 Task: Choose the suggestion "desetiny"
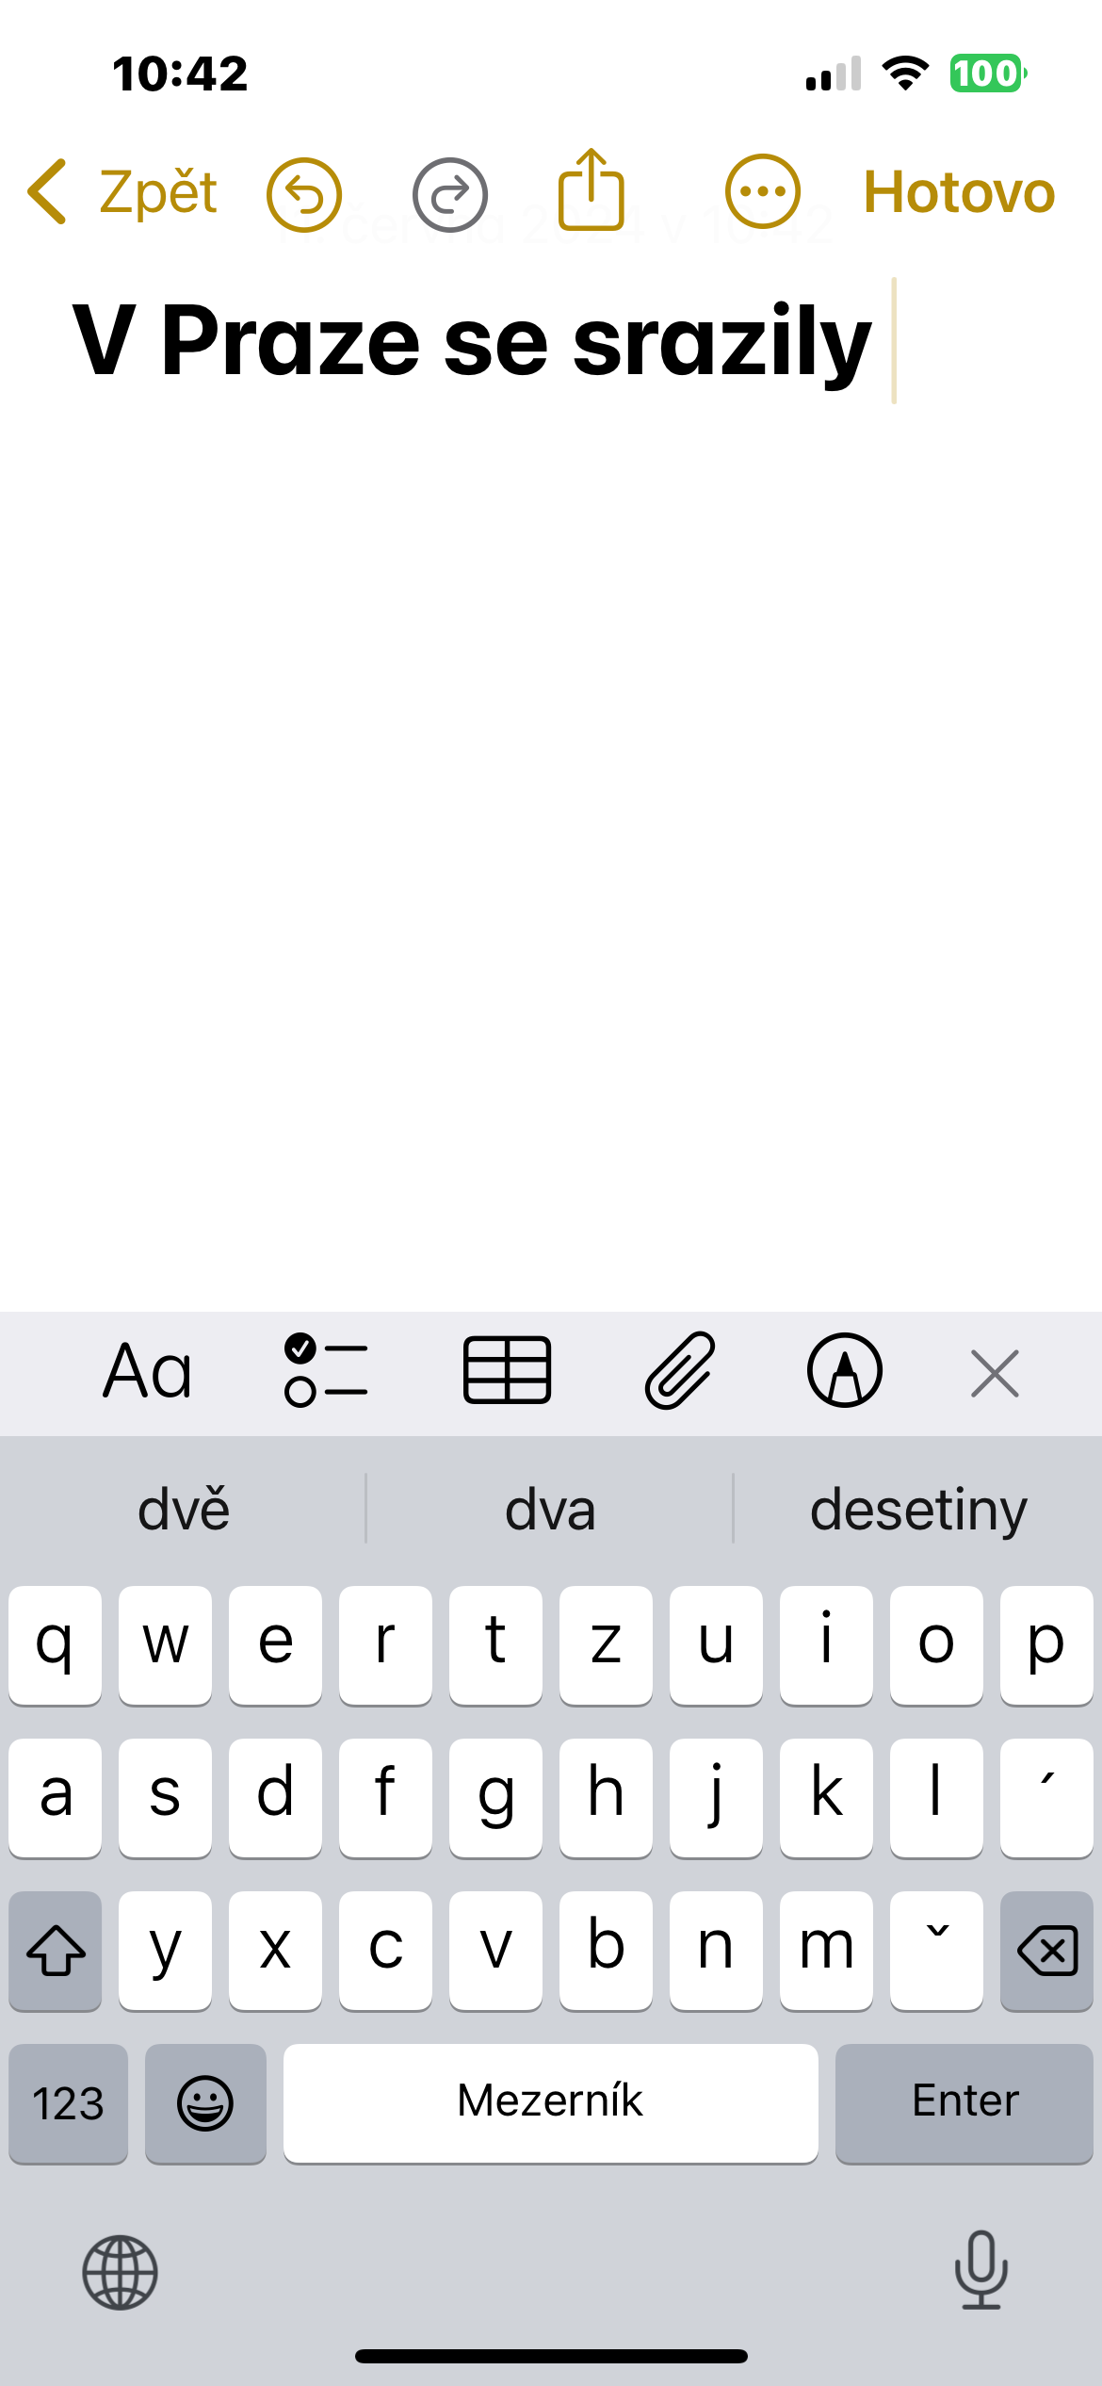(918, 1510)
